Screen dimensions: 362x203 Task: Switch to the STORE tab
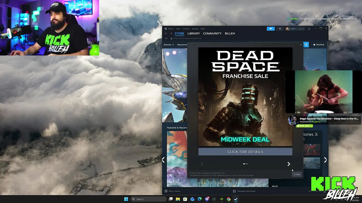pyautogui.click(x=179, y=34)
